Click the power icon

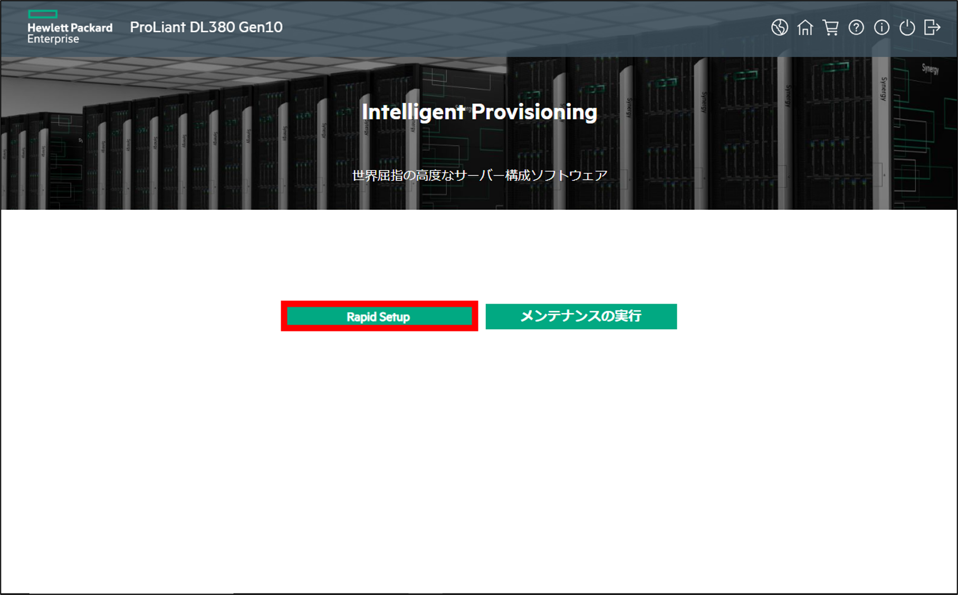tap(907, 27)
